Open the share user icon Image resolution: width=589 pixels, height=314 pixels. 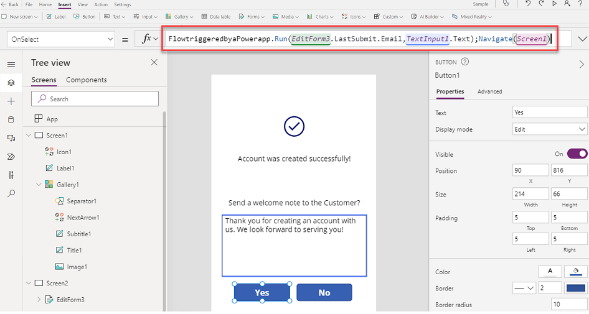point(567,4)
